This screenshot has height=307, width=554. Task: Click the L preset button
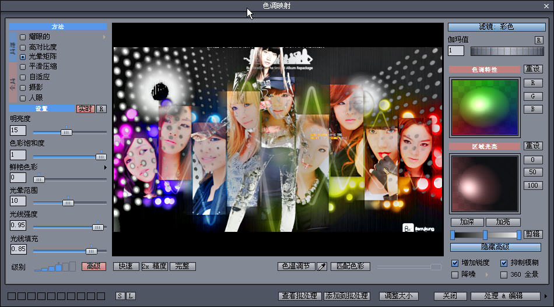(131, 296)
